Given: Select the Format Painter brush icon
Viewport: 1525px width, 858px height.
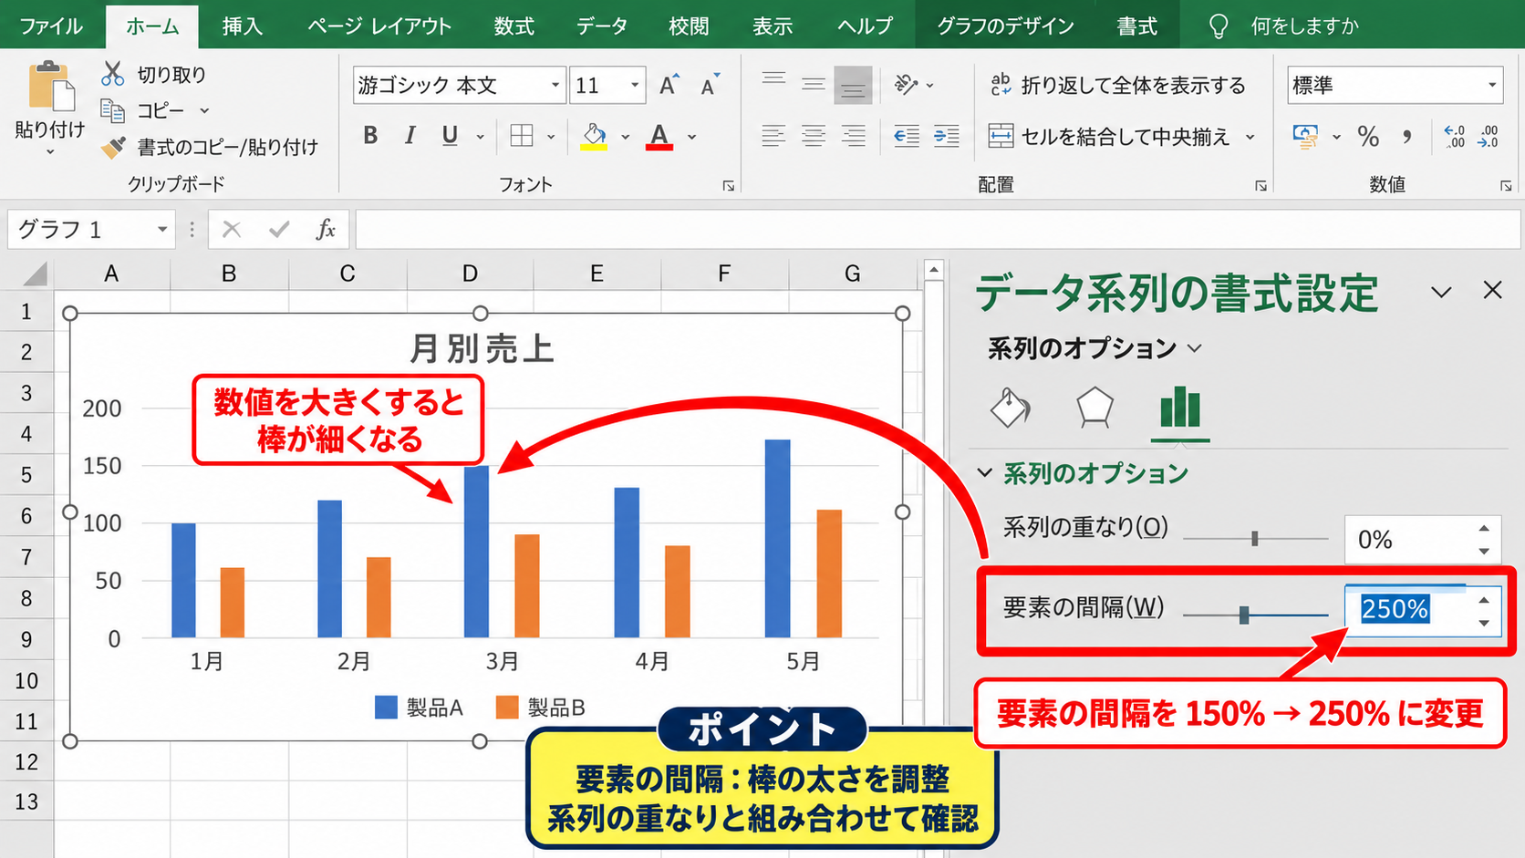Looking at the screenshot, I should click(112, 147).
